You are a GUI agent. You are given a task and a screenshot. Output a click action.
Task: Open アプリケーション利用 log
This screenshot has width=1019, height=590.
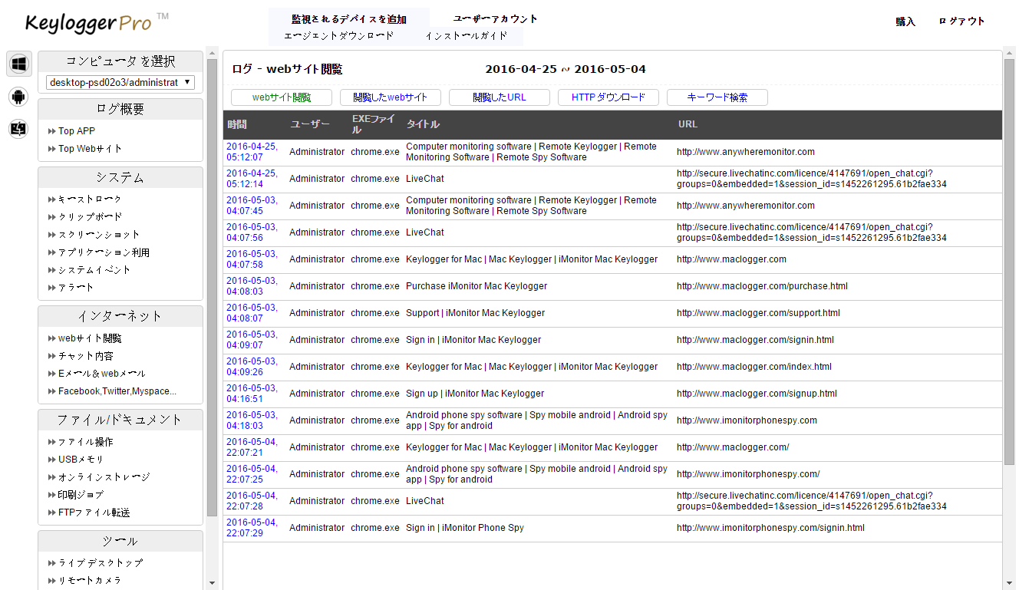pyautogui.click(x=104, y=252)
